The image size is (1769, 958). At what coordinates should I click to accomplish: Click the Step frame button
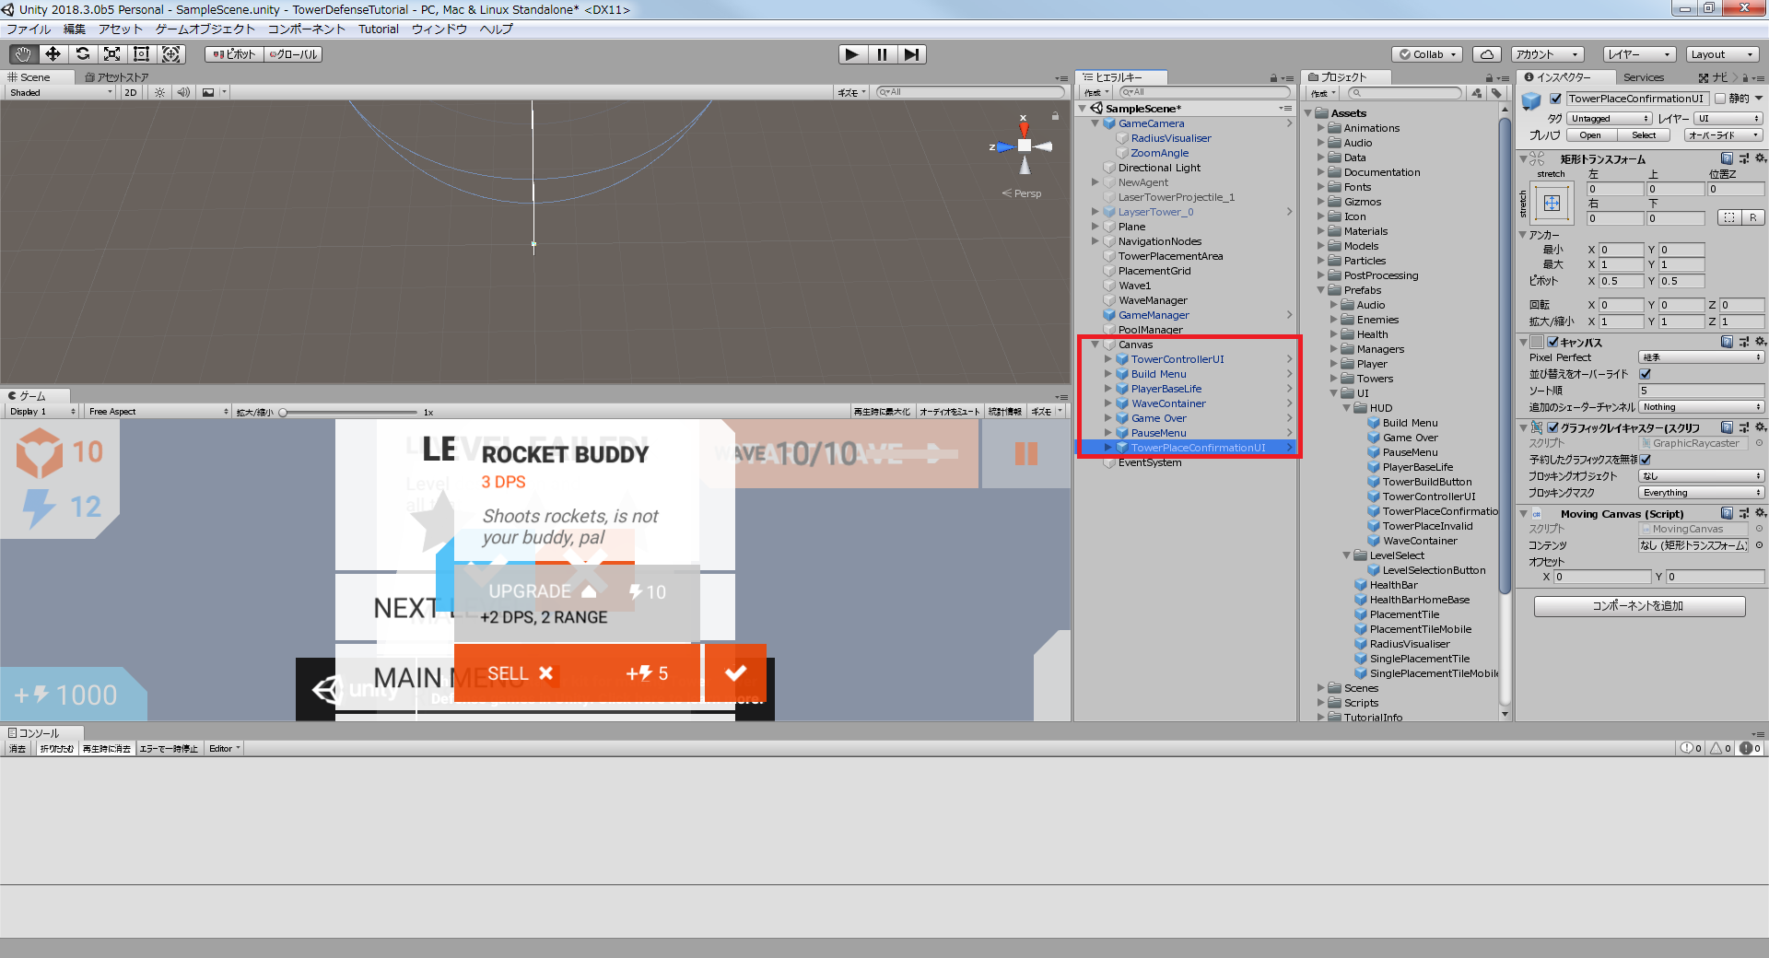click(x=911, y=54)
